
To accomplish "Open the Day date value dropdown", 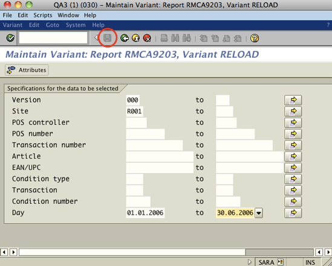I will [x=259, y=213].
